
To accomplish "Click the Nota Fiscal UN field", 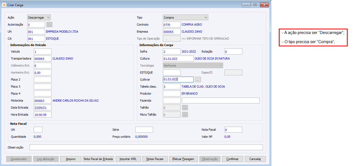I will click(38, 130).
